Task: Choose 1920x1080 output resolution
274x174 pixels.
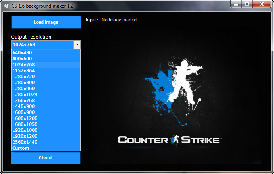Action: 46,130
